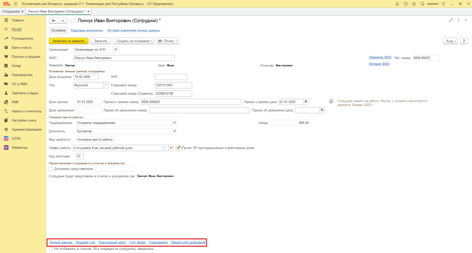Open Производство section

pos(22,75)
